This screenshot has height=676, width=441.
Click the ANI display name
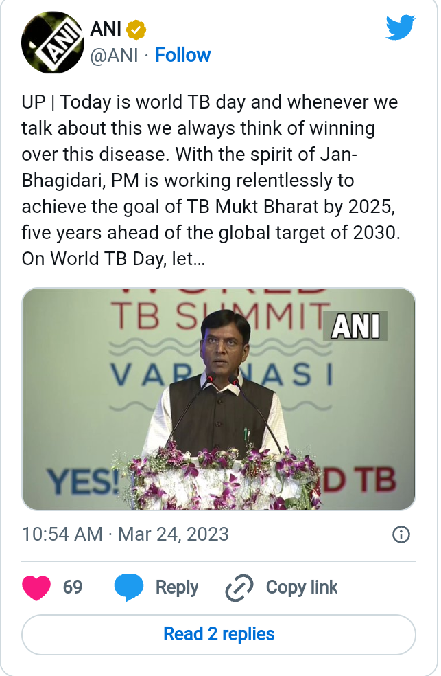tap(106, 30)
